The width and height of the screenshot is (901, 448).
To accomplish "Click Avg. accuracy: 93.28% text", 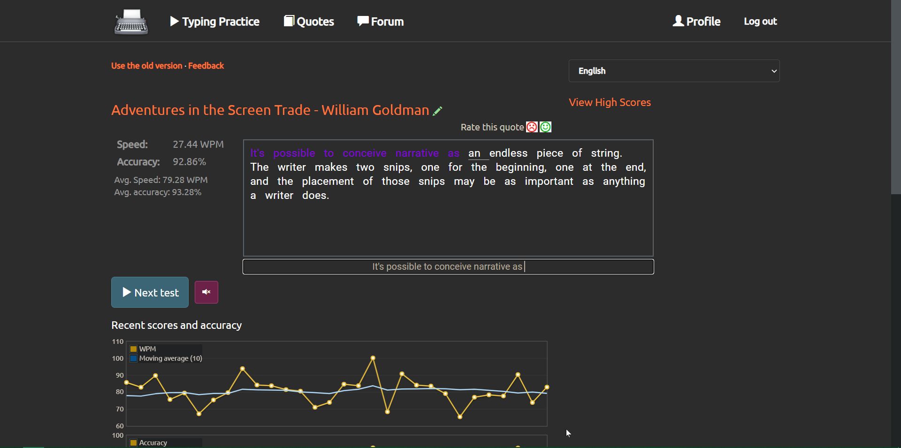I will click(158, 192).
